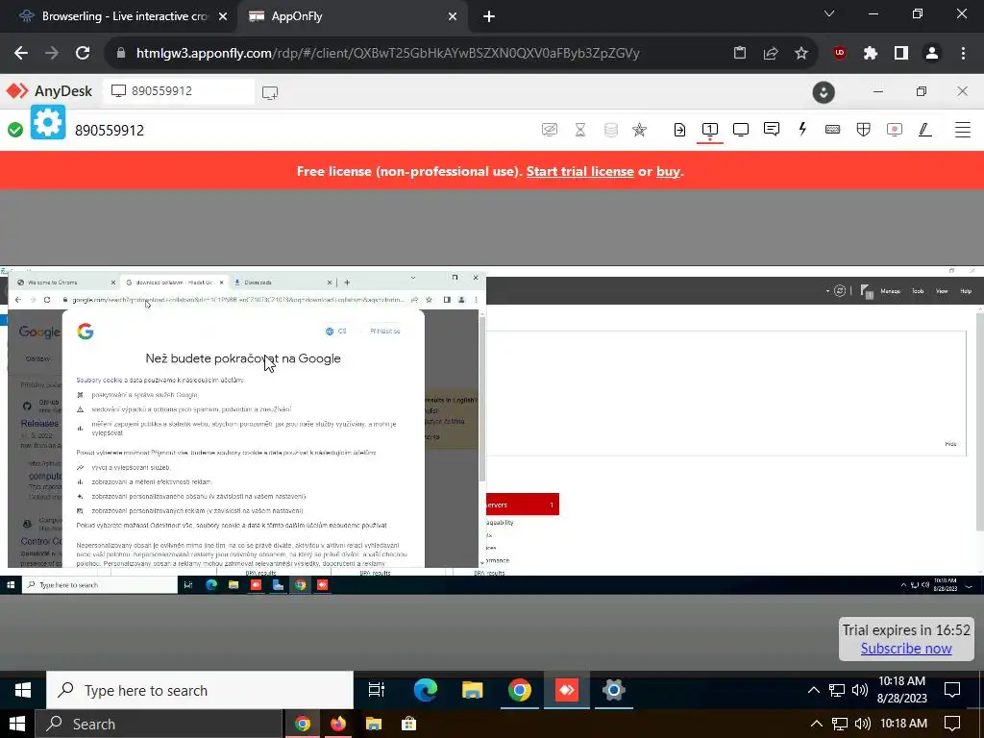Open the AnyDesk keyboard settings icon
984x738 pixels.
pyautogui.click(x=833, y=130)
